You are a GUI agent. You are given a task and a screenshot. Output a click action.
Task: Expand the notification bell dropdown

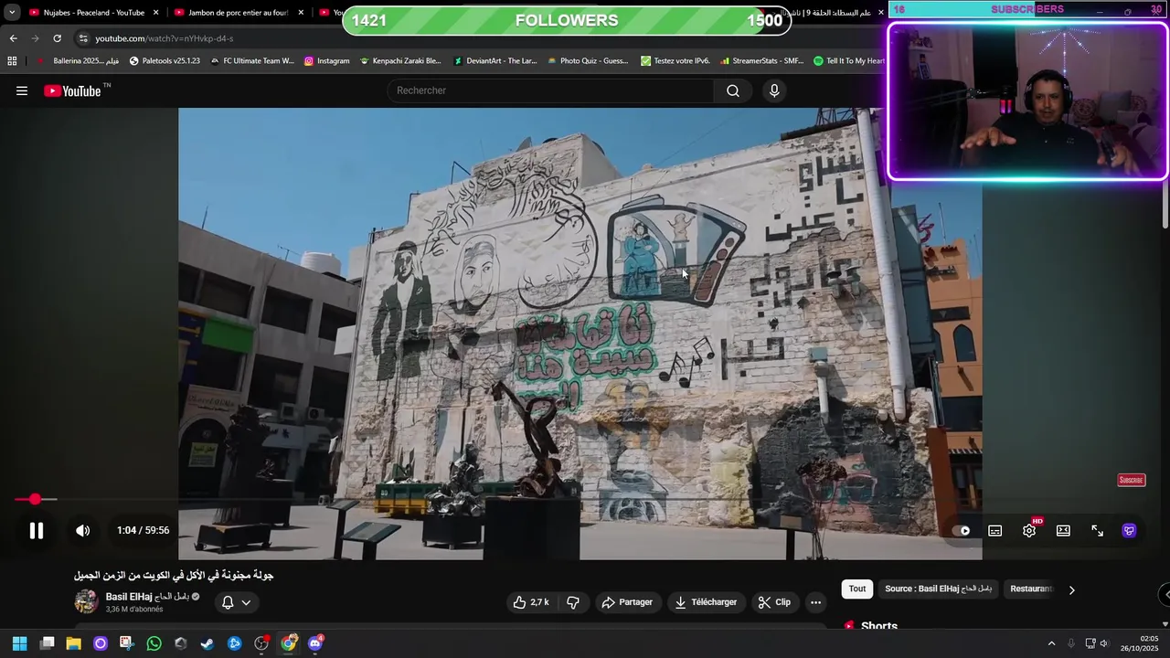(x=236, y=602)
